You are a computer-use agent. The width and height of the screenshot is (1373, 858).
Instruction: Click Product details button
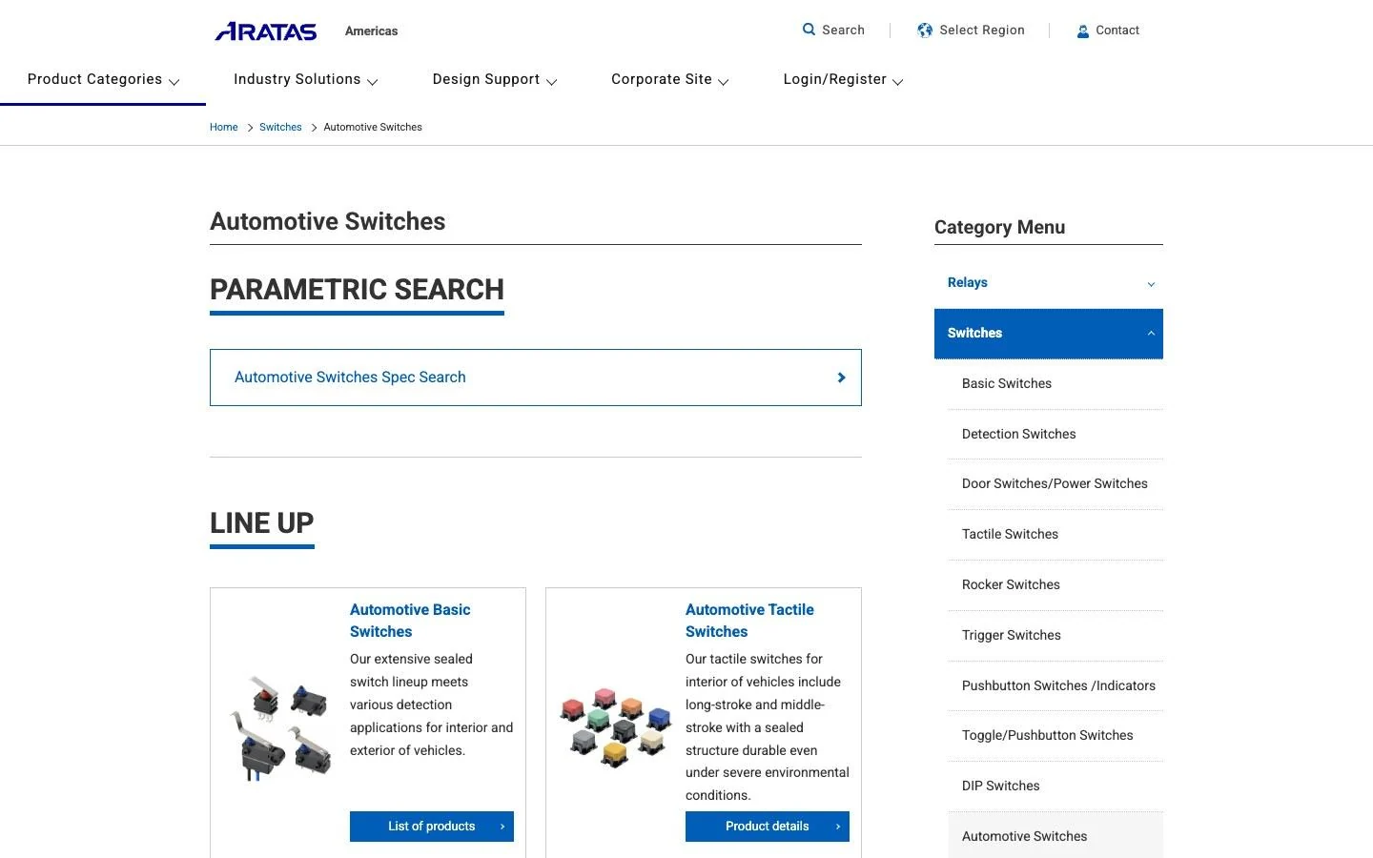768,827
